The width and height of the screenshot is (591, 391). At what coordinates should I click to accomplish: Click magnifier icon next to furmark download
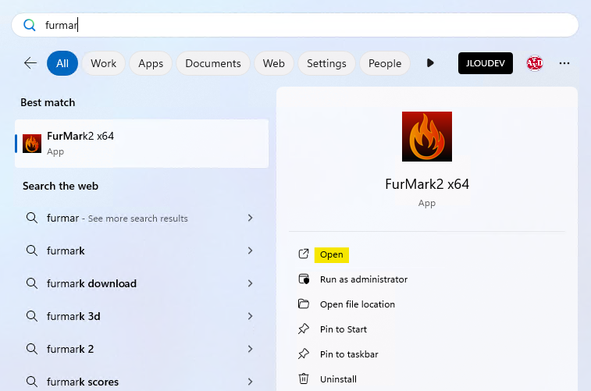[x=32, y=283]
